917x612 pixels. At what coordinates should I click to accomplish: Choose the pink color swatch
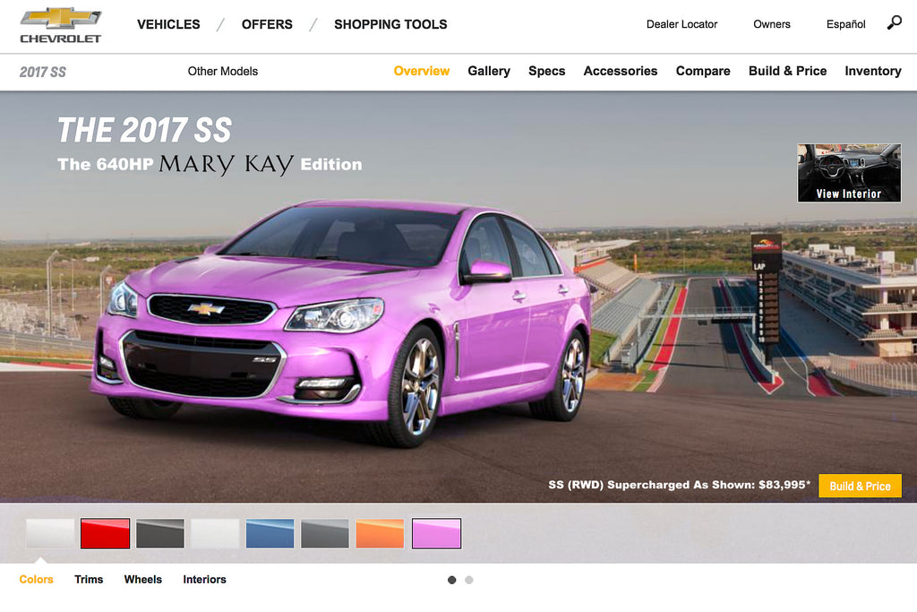point(436,533)
